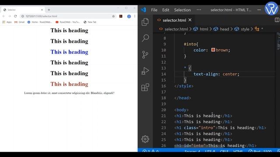Screen dimensions: 280x157
Task: Close the Selector browser tab
Action: (x=42, y=10)
